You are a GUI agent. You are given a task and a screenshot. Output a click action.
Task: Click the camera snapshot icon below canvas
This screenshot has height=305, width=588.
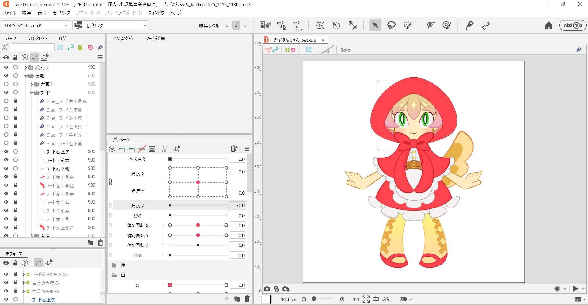267,289
